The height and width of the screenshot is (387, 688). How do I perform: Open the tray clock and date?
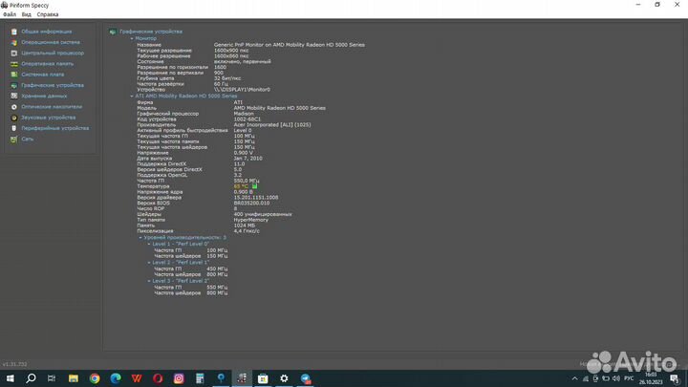(651, 378)
